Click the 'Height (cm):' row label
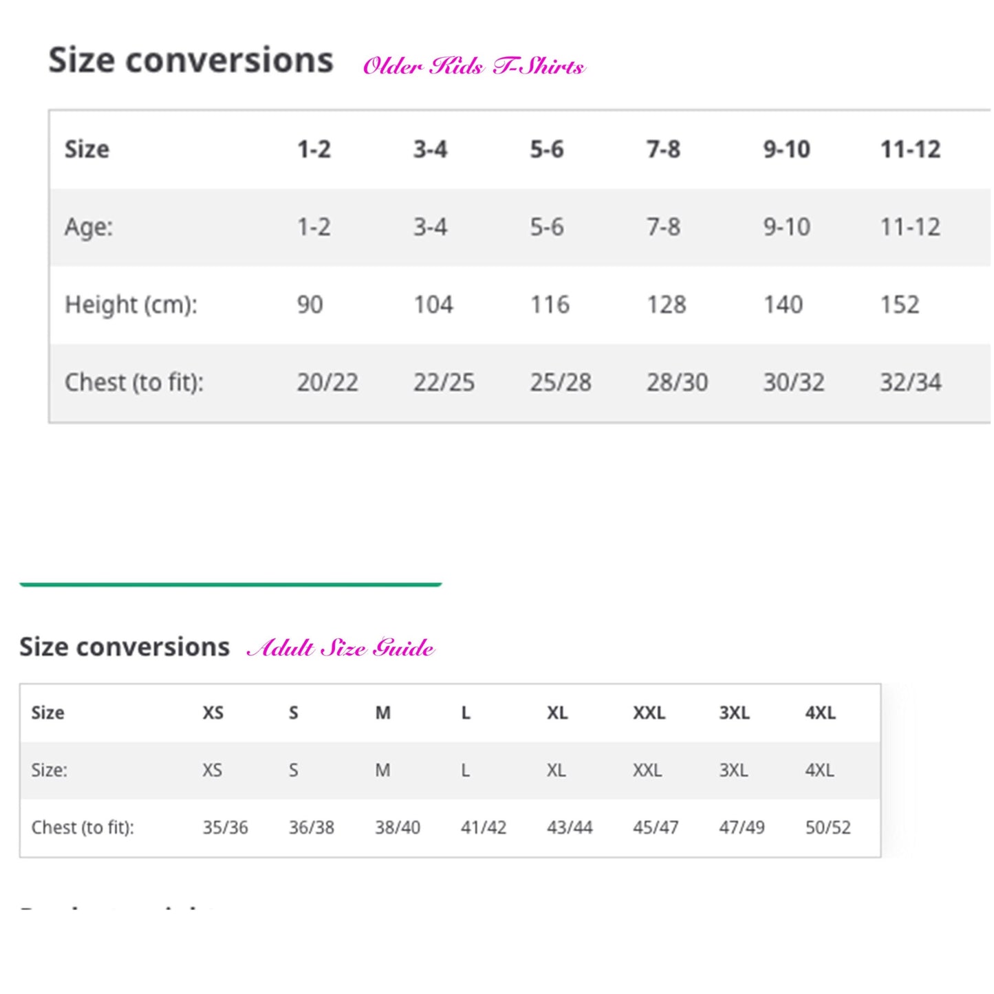Screen dimensions: 994x994 point(131,304)
